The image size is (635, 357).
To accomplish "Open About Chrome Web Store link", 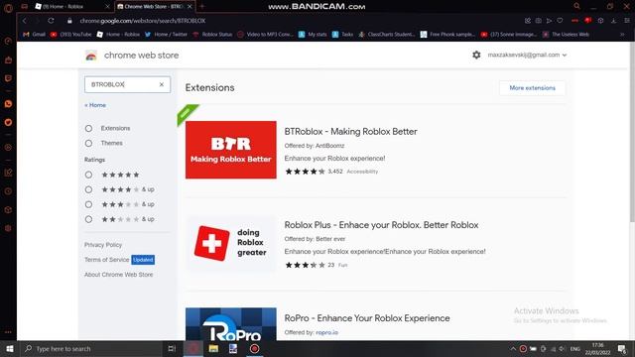I will click(x=119, y=275).
